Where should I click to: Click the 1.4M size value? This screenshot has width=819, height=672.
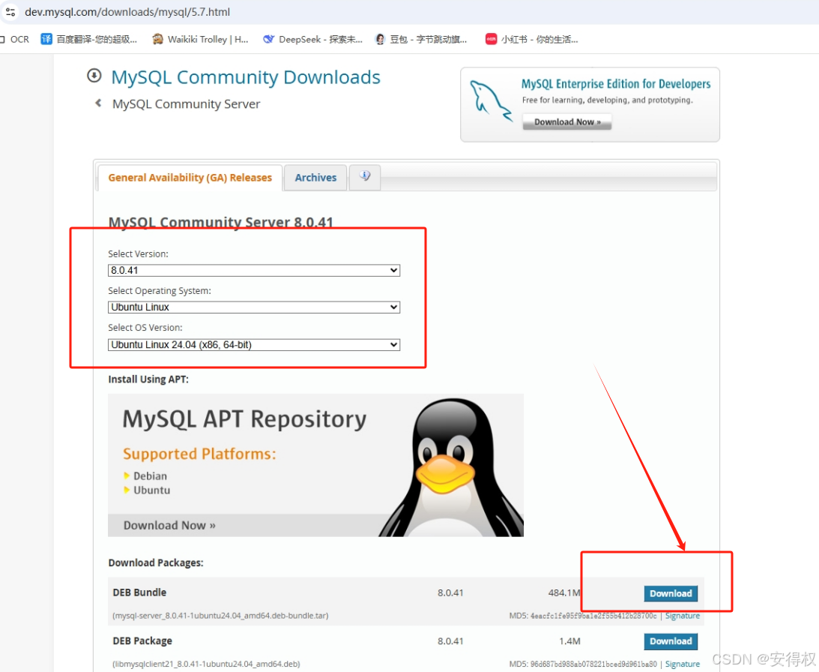pos(569,641)
